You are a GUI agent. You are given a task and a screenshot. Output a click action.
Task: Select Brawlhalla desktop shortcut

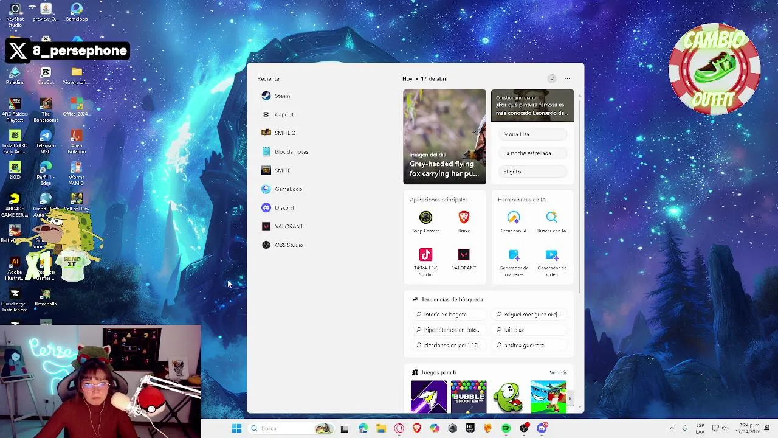coord(46,297)
